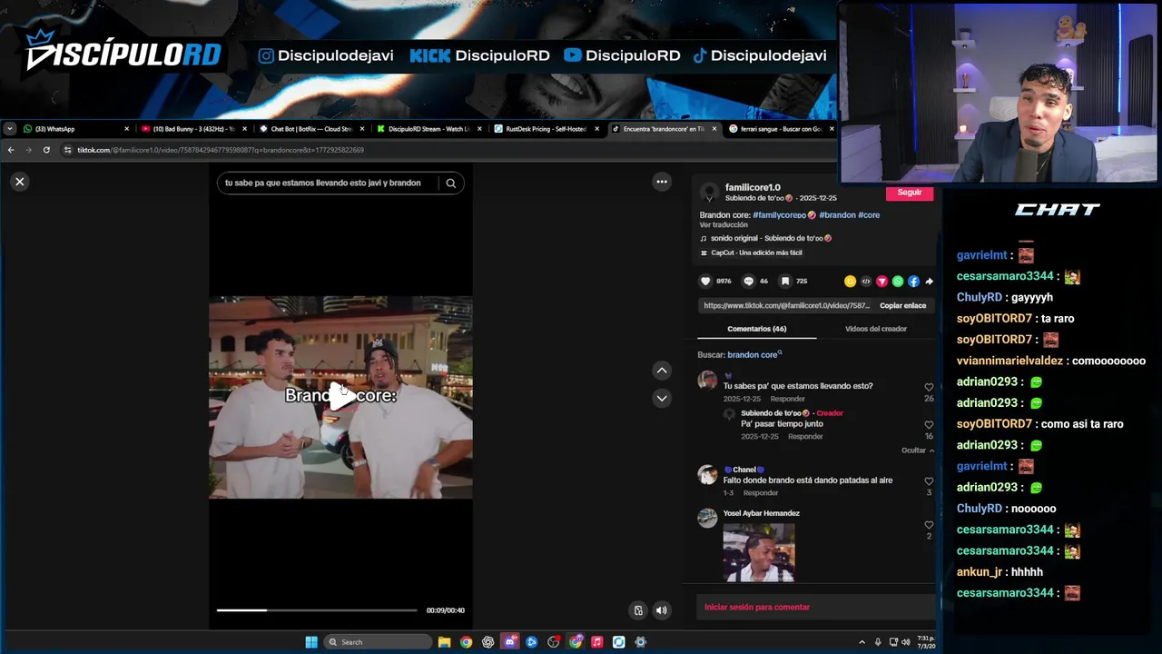Viewport: 1162px width, 654px height.
Task: Collapse replies with Ocultar
Action: [x=918, y=451]
